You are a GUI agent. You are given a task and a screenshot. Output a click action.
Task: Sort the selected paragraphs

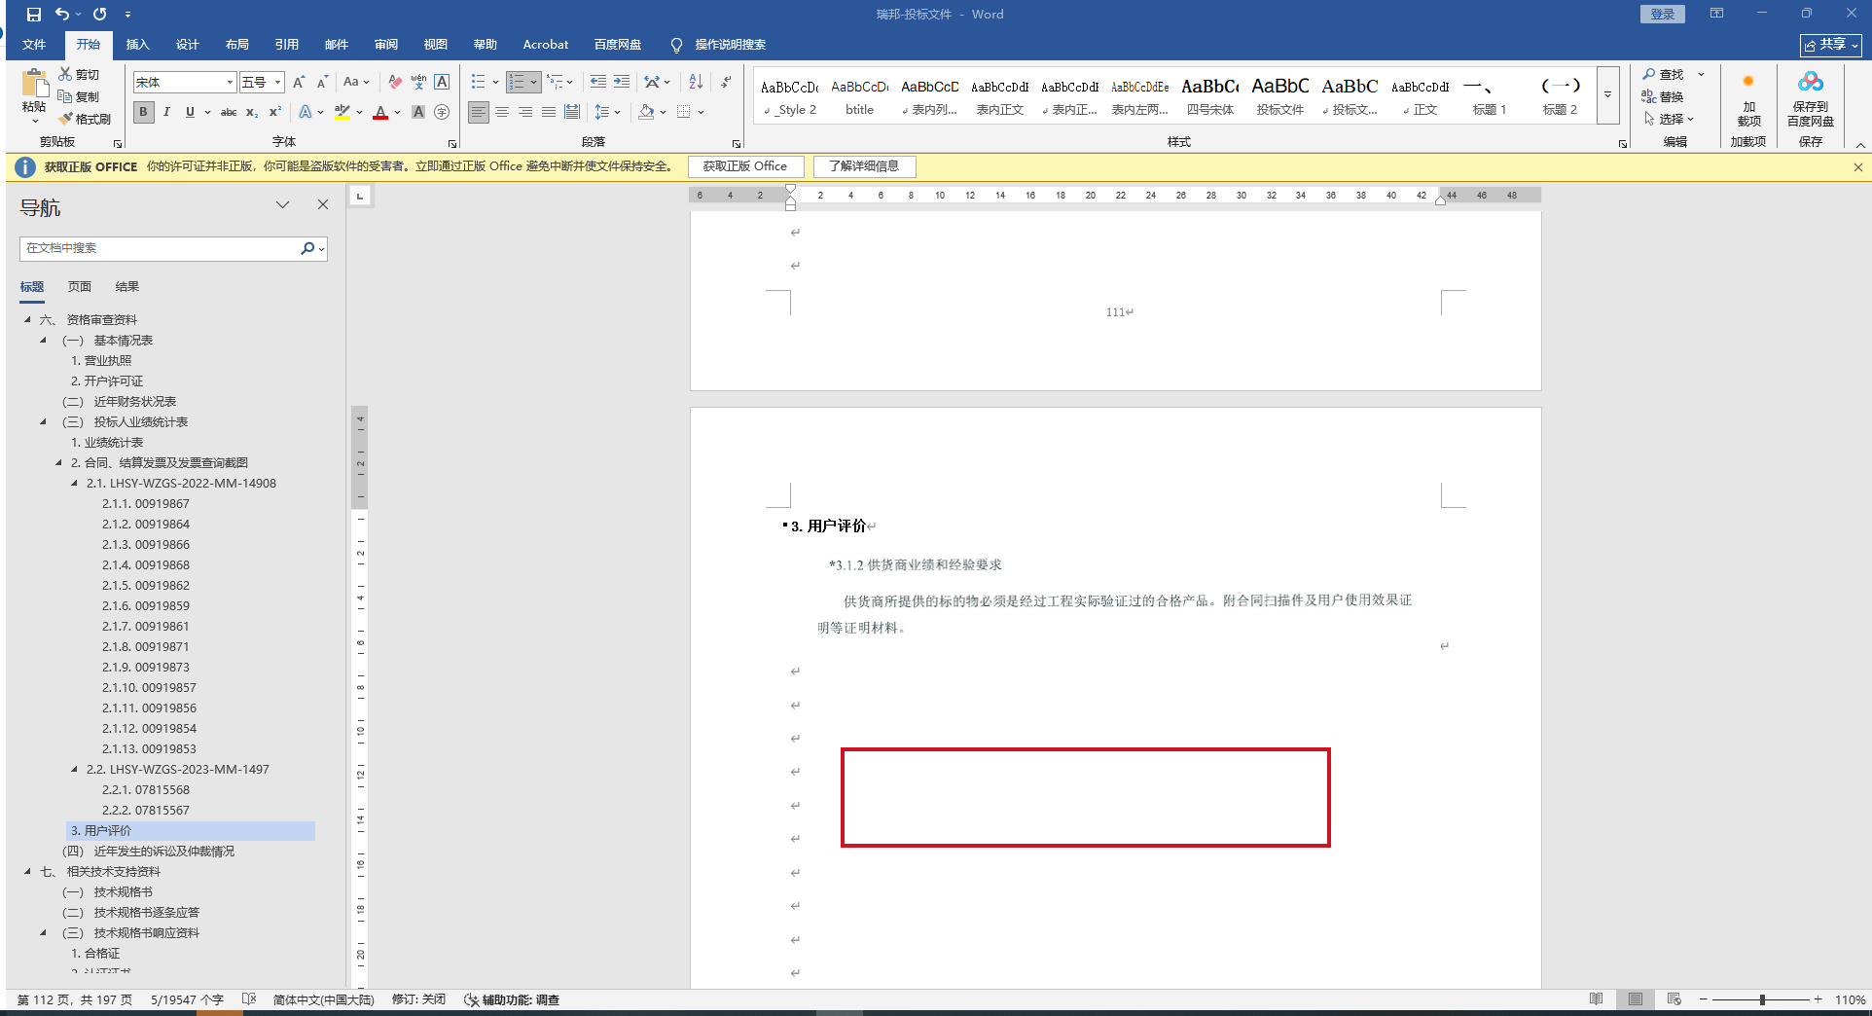pos(696,82)
